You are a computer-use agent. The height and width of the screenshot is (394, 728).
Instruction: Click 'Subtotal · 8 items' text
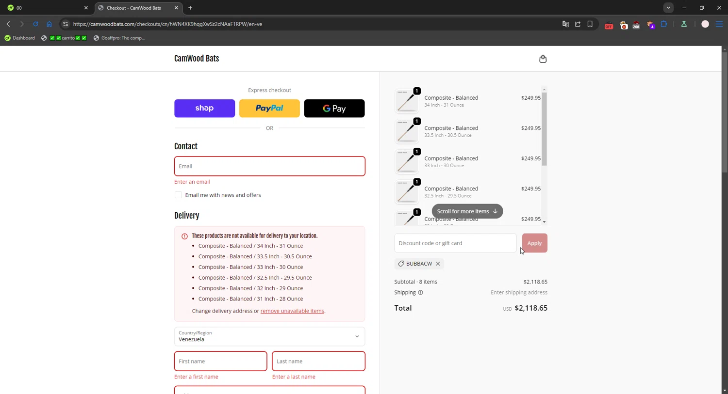416,282
